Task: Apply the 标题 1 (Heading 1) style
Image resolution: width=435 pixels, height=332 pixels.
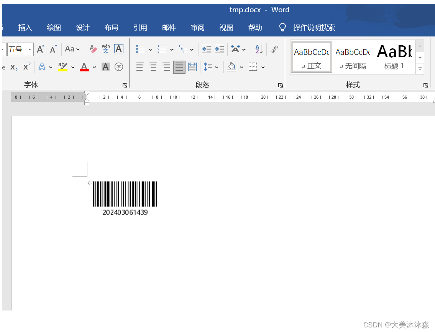Action: (x=394, y=57)
